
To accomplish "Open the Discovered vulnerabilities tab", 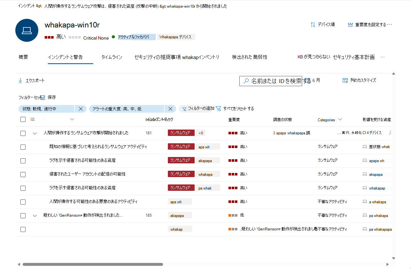I will coord(250,57).
